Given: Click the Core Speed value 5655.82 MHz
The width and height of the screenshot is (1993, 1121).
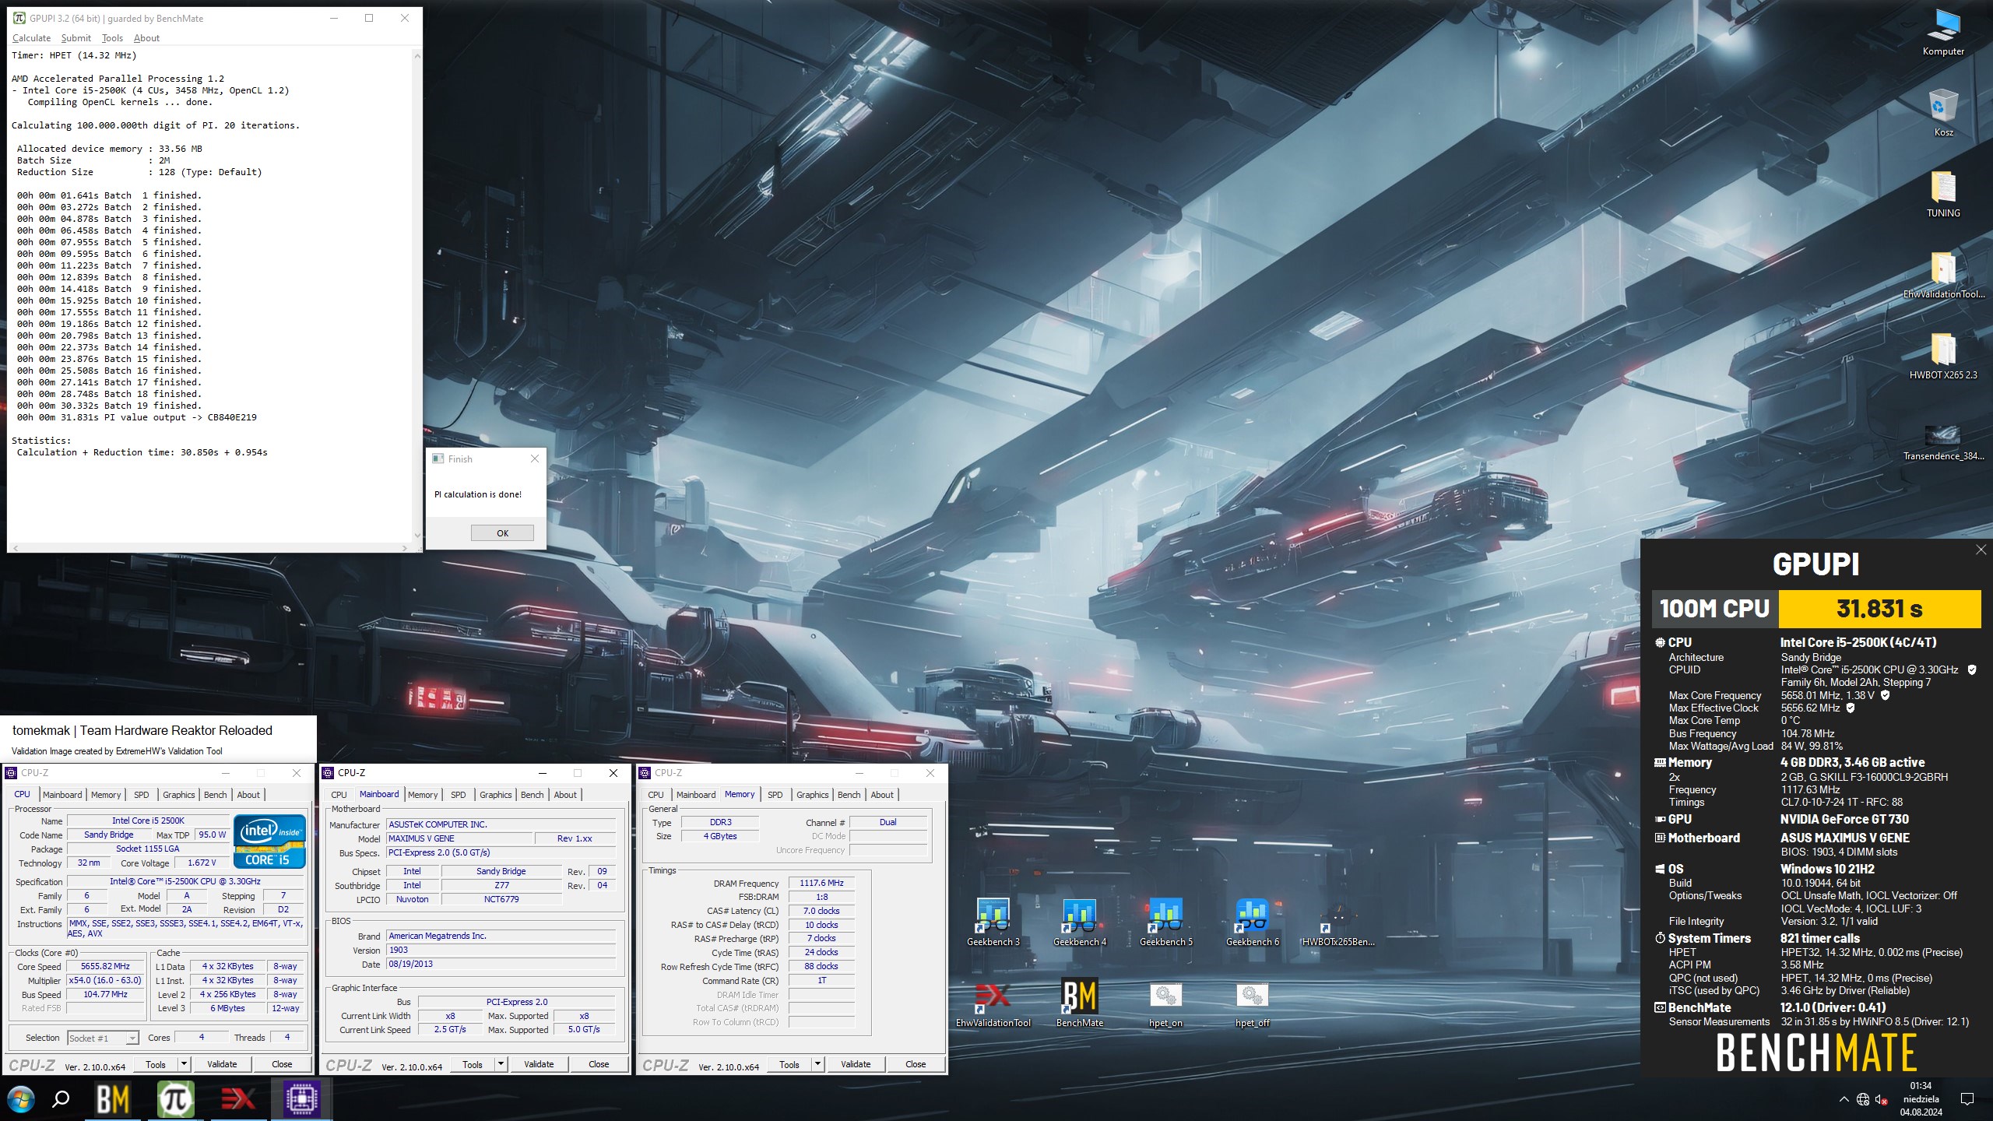Looking at the screenshot, I should (105, 967).
